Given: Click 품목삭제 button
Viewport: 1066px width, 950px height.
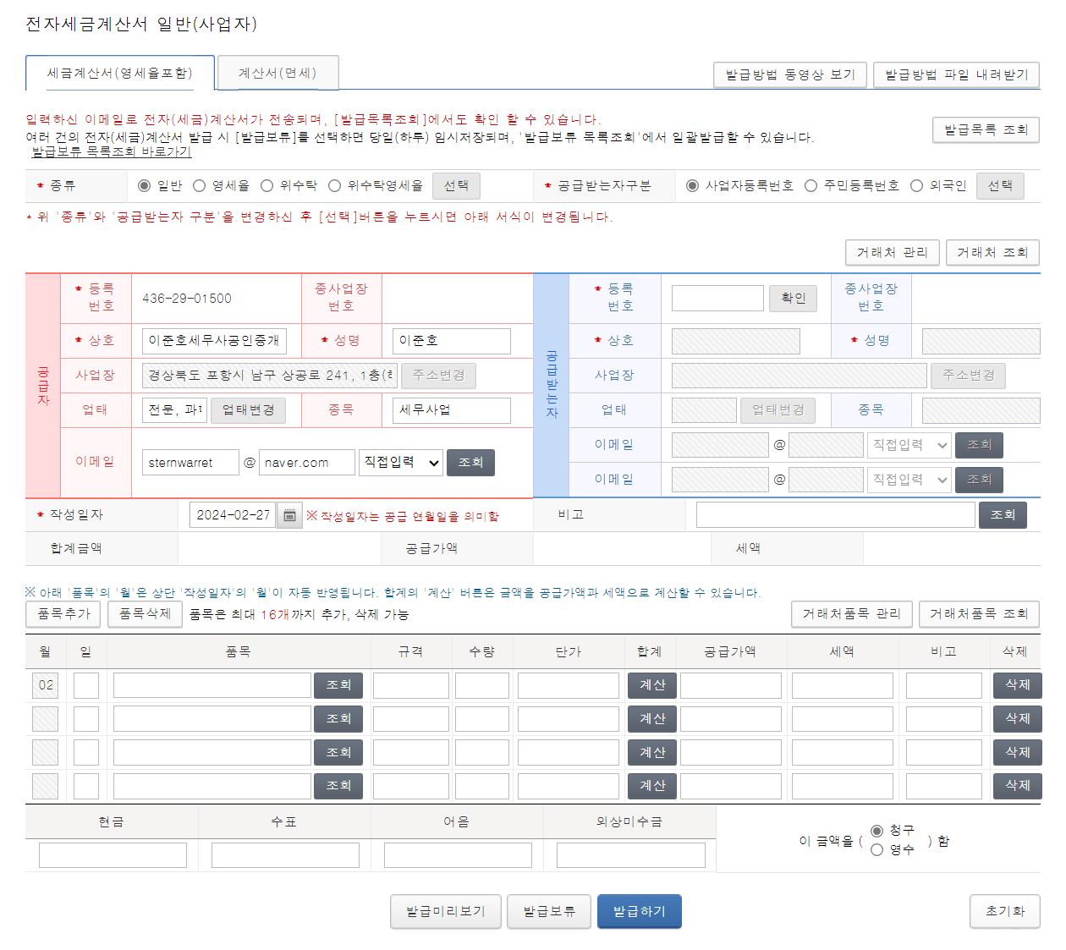Looking at the screenshot, I should (x=146, y=613).
